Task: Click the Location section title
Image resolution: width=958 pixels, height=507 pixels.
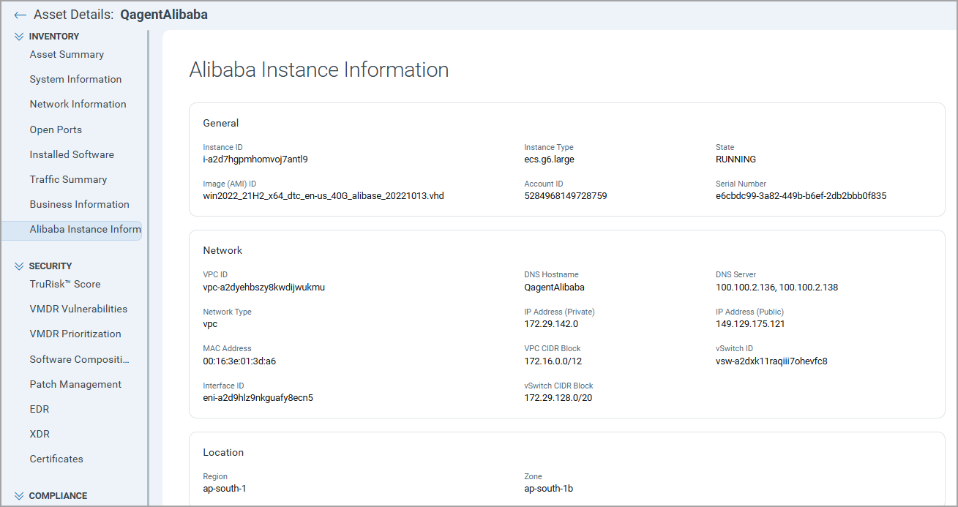Action: click(223, 452)
